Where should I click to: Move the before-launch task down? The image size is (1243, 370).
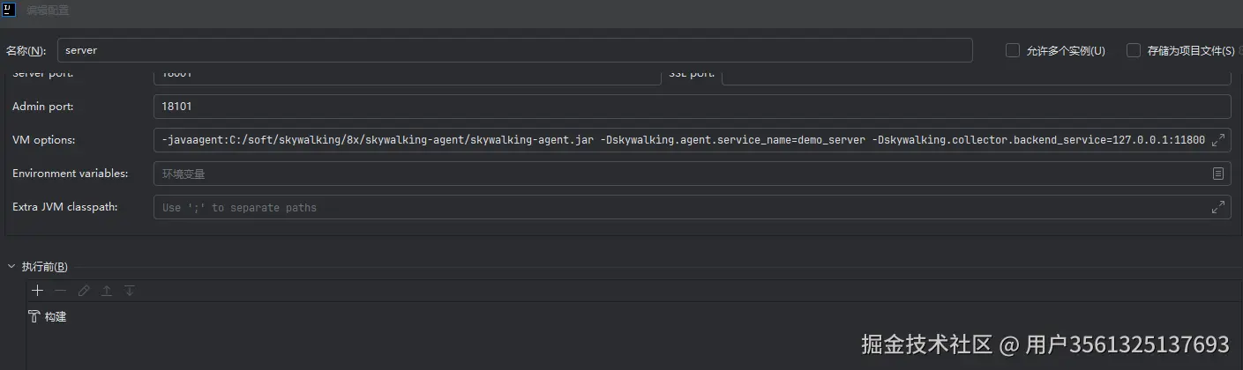coord(130,291)
